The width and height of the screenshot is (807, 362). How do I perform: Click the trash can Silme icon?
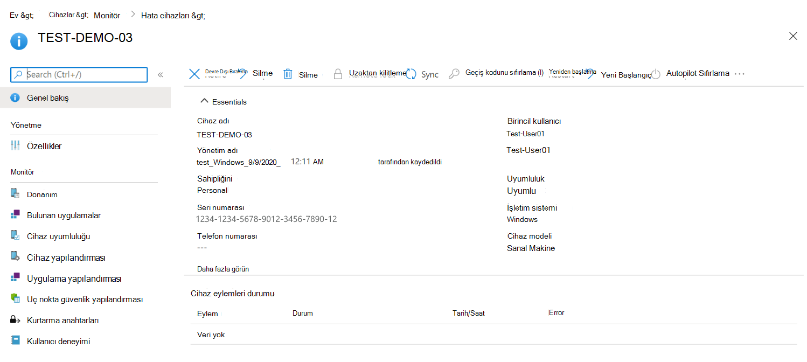288,74
